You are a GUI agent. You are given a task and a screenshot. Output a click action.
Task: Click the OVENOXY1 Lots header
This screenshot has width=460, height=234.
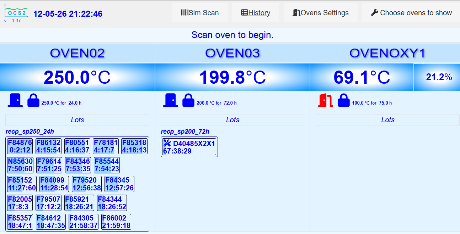(387, 120)
